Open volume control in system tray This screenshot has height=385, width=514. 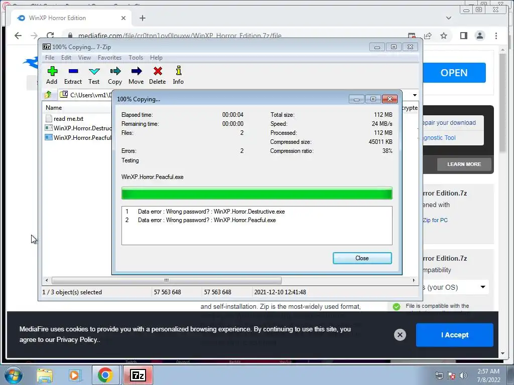coord(463,375)
